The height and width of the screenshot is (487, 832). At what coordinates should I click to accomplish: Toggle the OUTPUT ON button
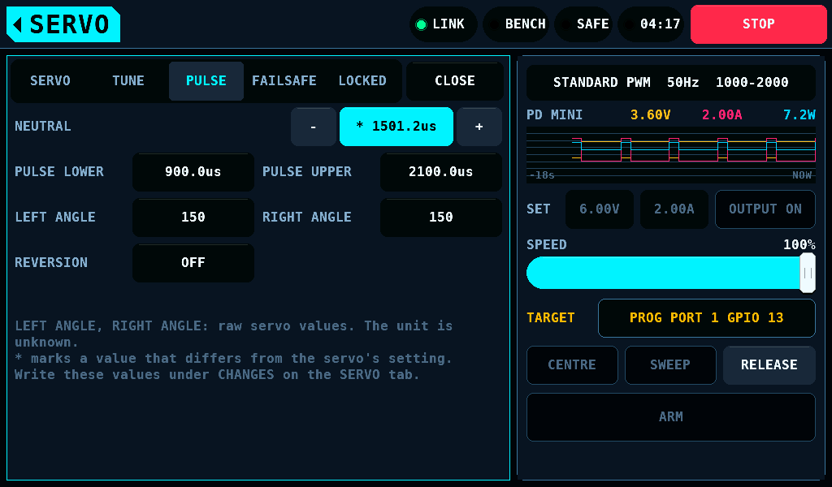[765, 209]
